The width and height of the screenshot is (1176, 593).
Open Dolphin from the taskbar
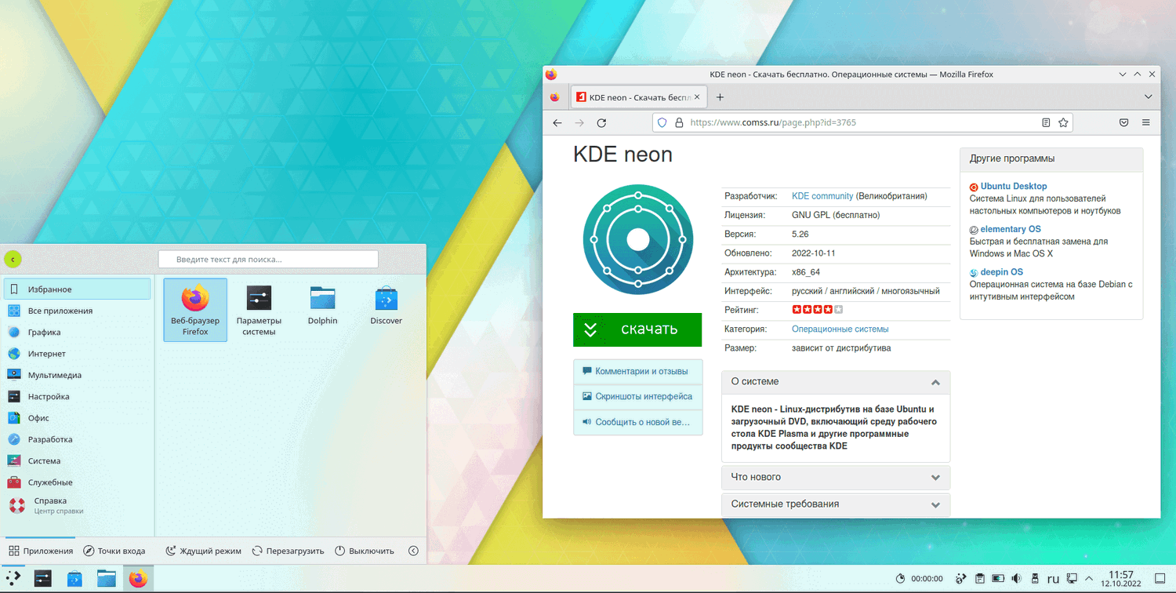click(107, 579)
